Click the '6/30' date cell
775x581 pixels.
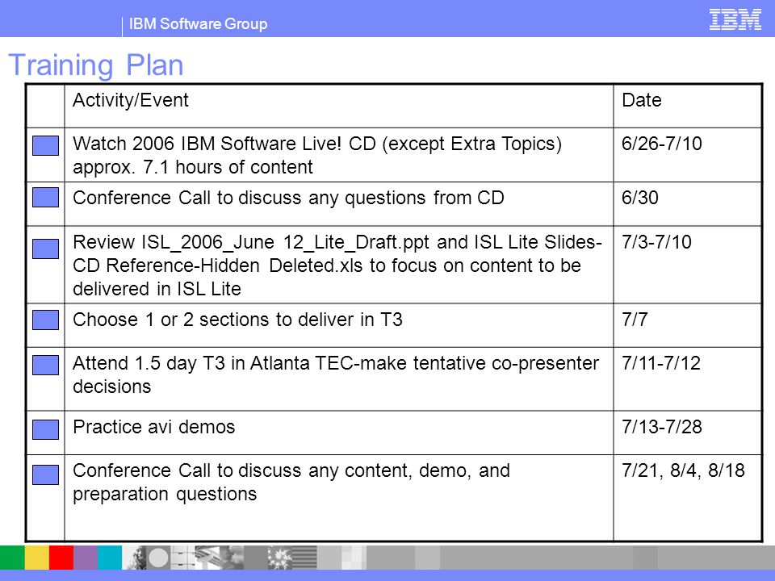tap(688, 204)
